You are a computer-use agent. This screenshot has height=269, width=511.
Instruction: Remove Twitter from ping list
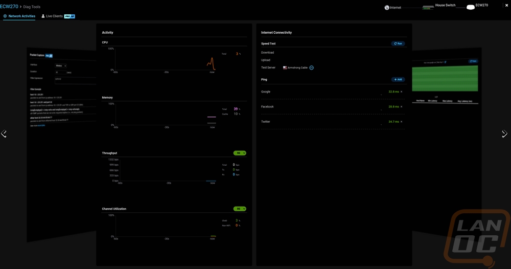pos(402,122)
